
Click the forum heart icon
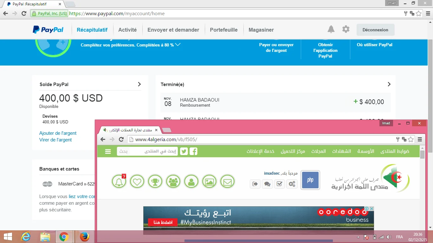pyautogui.click(x=137, y=182)
